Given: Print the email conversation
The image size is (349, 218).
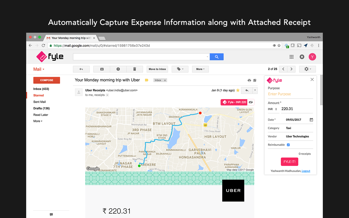Looking at the screenshot, I should (x=249, y=80).
